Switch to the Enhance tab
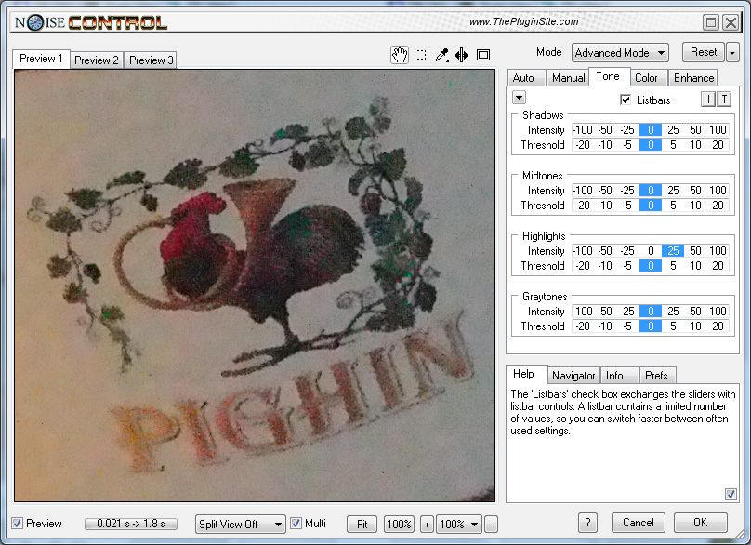 pyautogui.click(x=693, y=77)
